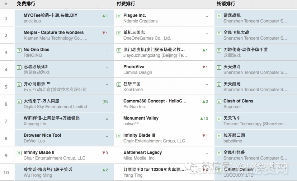Click in-app purchase icon beside 天天酷跑

pyautogui.click(x=219, y=85)
